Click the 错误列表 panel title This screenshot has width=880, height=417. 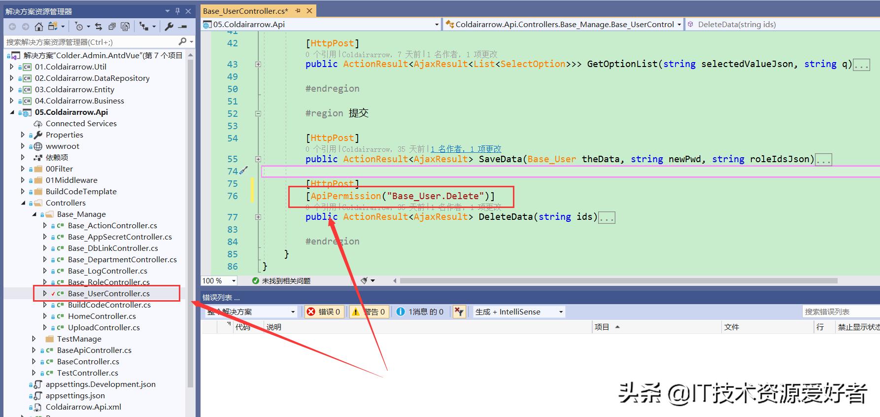tap(221, 297)
